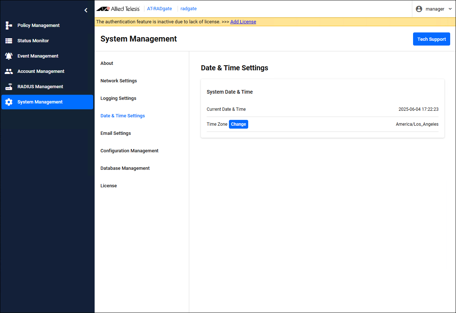Collapse the sidebar with the chevron arrow
This screenshot has width=456, height=313.
pyautogui.click(x=86, y=10)
